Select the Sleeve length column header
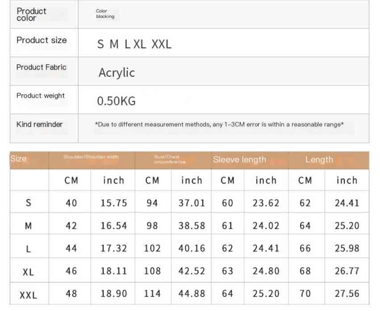The width and height of the screenshot is (380, 311). coord(239,160)
